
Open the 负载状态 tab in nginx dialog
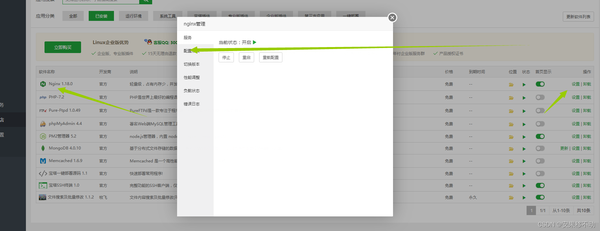pyautogui.click(x=195, y=90)
